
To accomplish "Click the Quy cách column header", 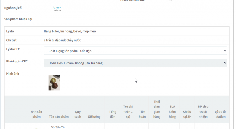I will pos(78,114).
